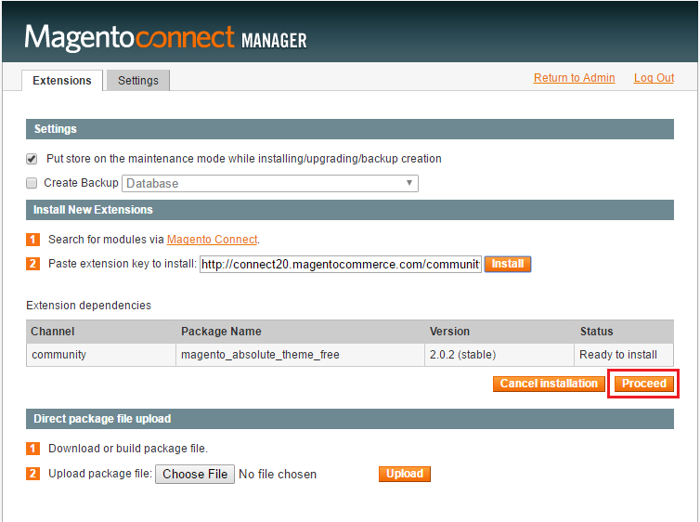Switch to the Settings tab
The height and width of the screenshot is (522, 700).
[x=138, y=81]
